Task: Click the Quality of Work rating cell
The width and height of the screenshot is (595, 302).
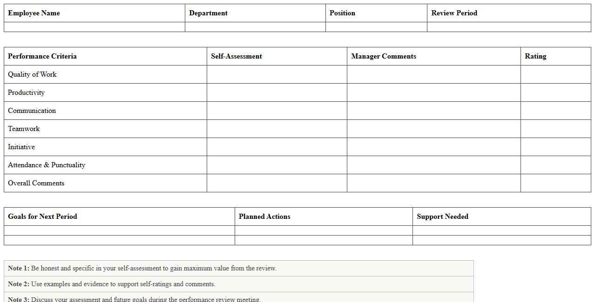Action: point(555,74)
